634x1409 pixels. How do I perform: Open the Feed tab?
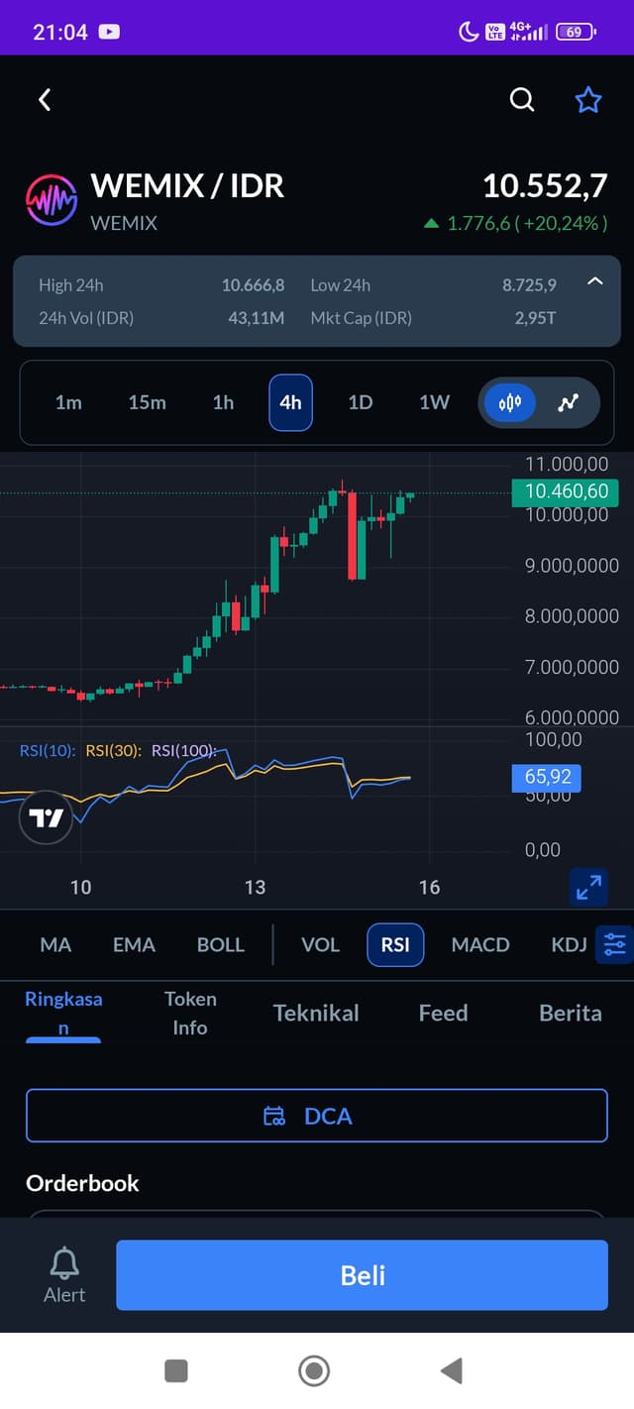(x=443, y=1013)
